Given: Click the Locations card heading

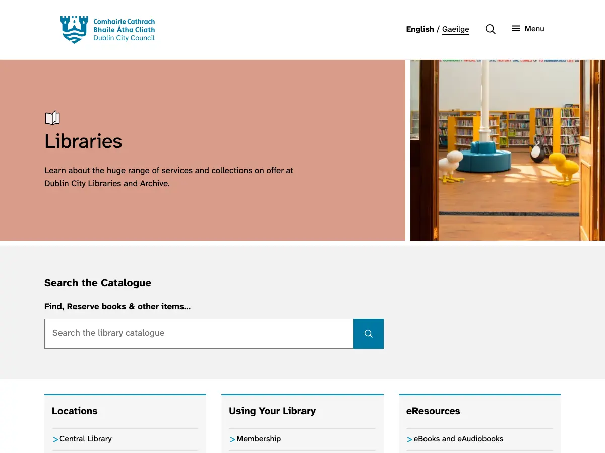Looking at the screenshot, I should [75, 411].
